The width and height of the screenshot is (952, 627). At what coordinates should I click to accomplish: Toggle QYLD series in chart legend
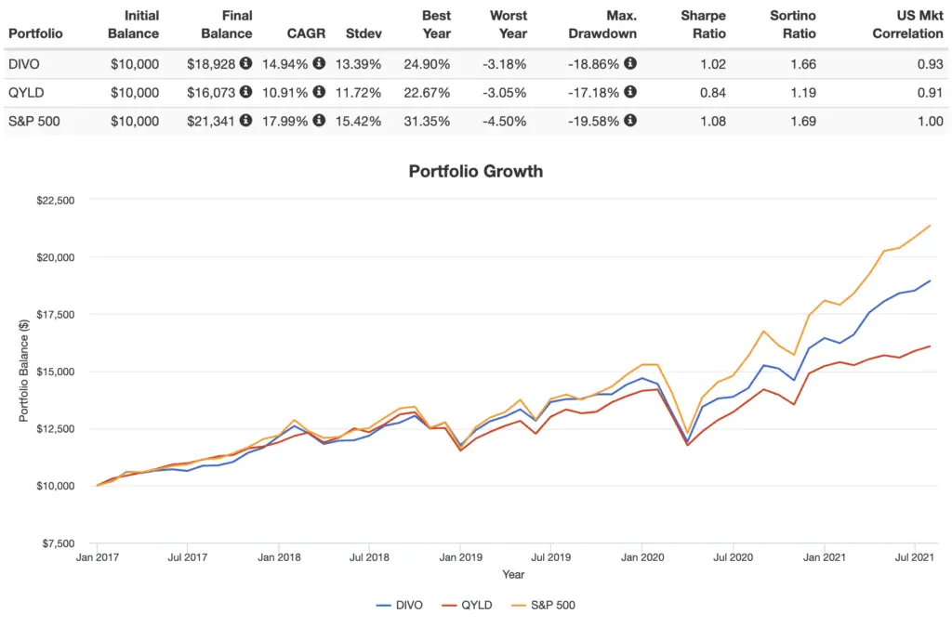[x=467, y=605]
